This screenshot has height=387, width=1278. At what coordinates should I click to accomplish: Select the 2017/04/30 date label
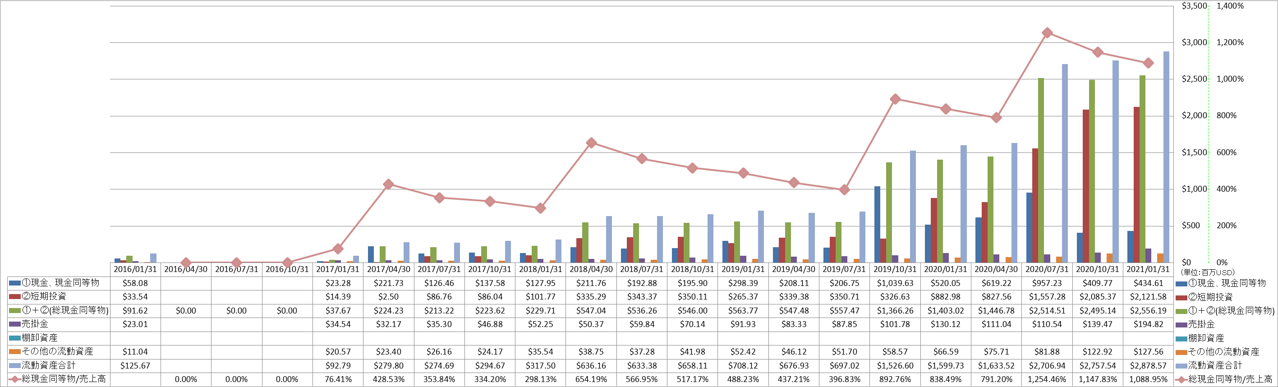pos(388,269)
